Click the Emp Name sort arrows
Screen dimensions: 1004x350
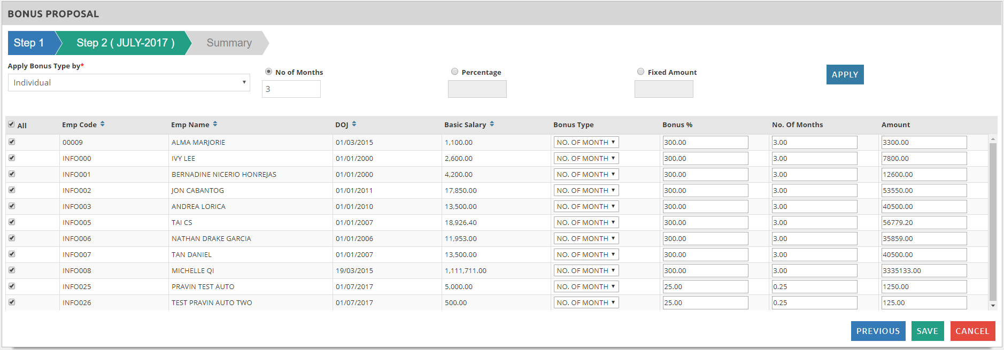(x=215, y=124)
